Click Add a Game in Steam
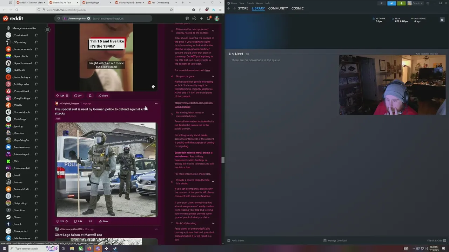Viewport: 449px width, 252px height. click(236, 240)
